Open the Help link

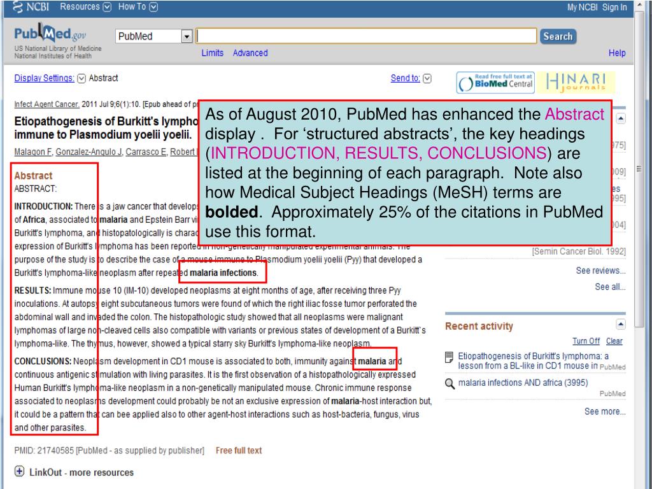[617, 53]
